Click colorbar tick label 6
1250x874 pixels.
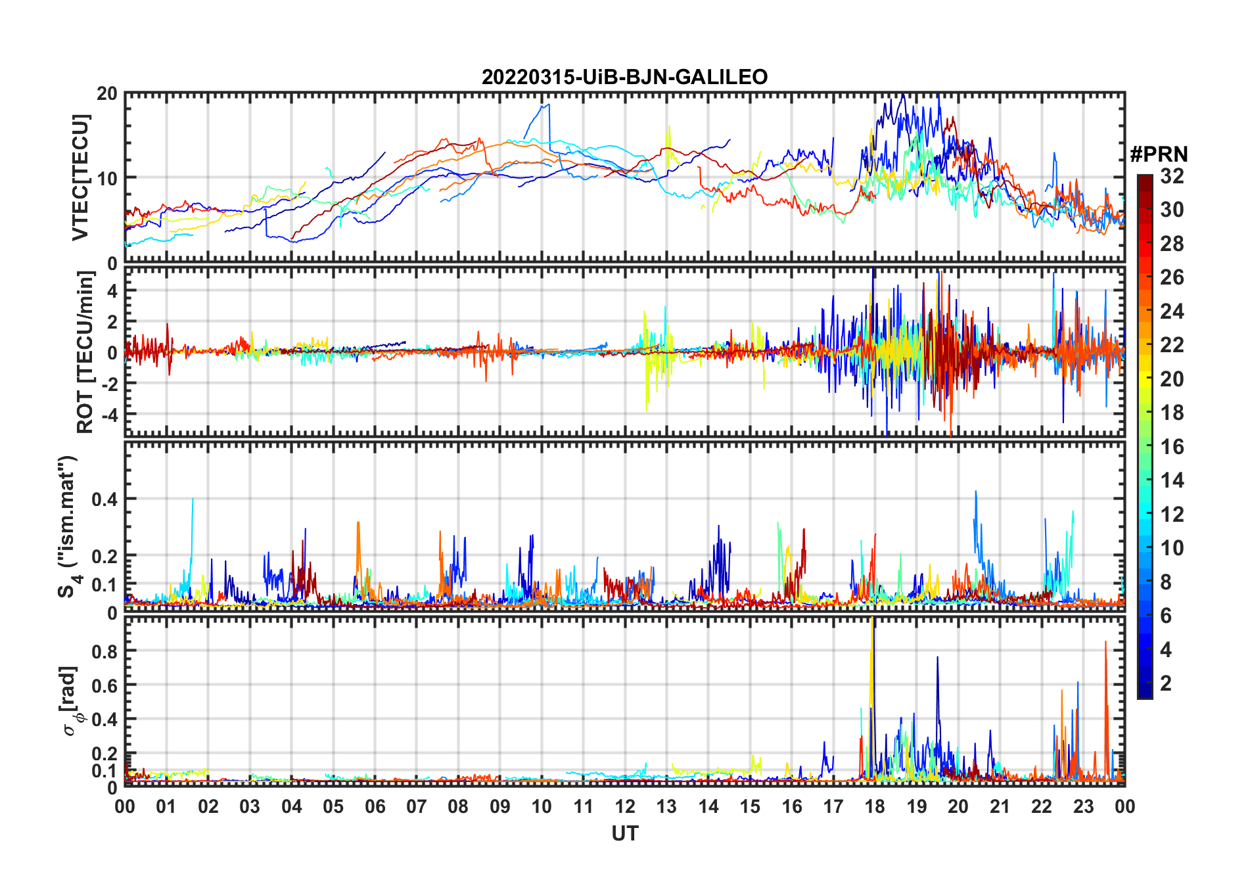[x=1166, y=616]
